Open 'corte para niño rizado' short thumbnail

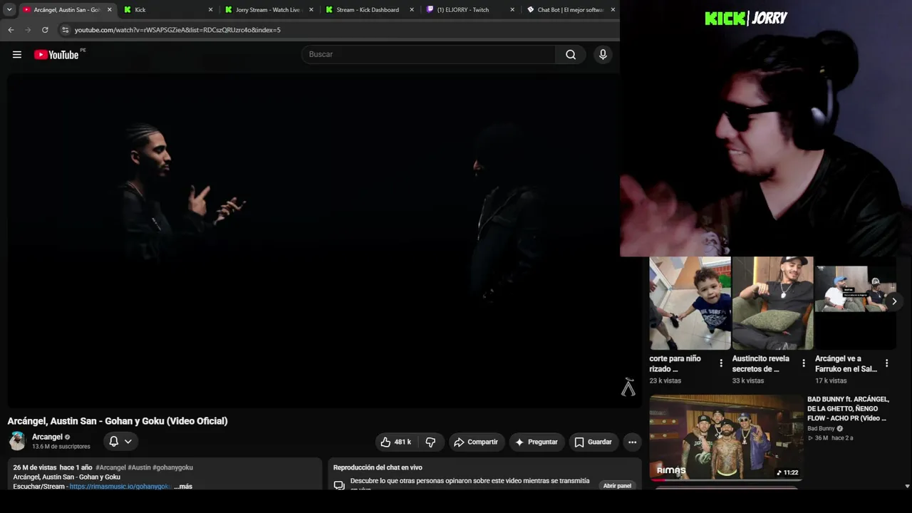[690, 303]
